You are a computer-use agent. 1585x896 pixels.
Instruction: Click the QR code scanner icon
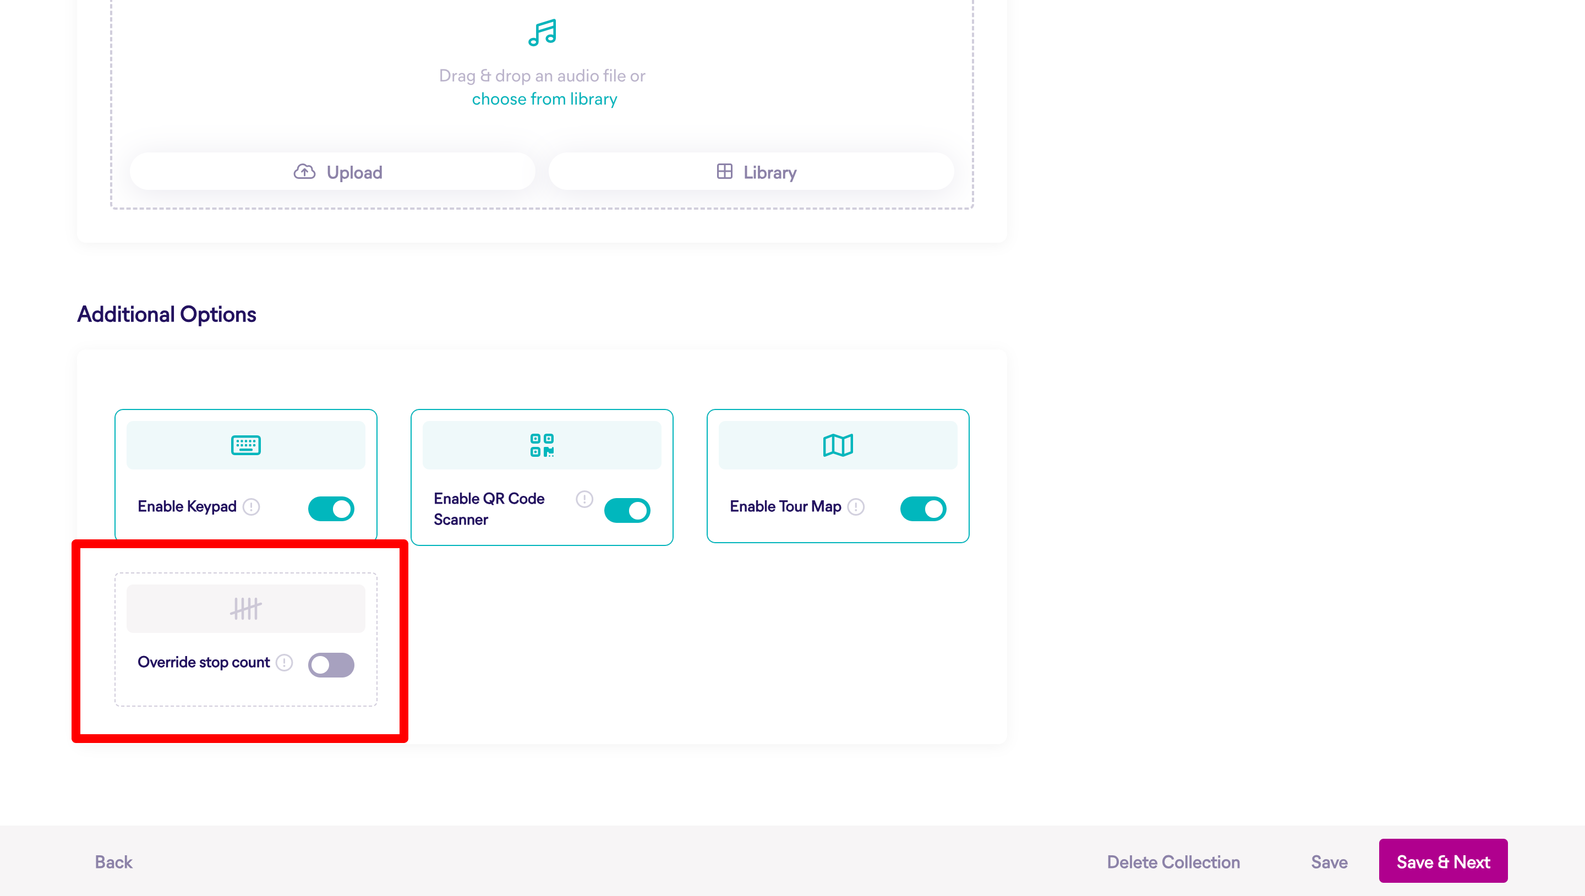tap(542, 445)
